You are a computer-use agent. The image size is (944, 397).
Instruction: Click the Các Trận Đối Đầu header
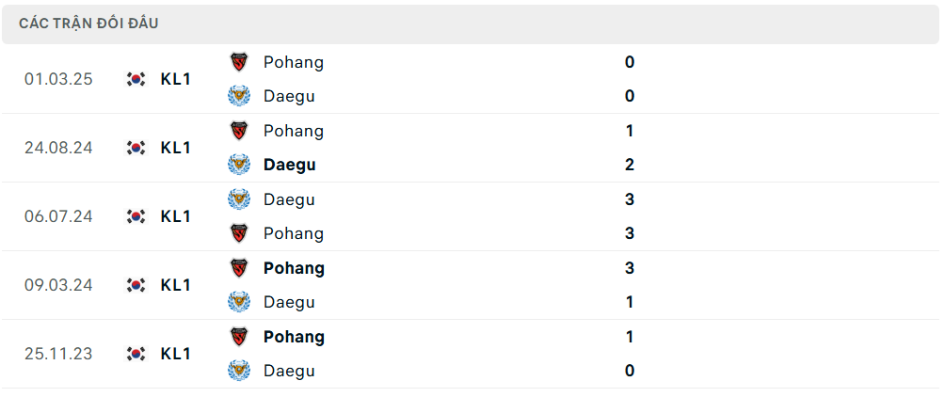[88, 24]
